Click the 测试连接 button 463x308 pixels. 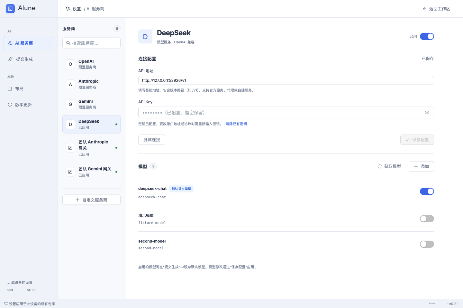click(x=152, y=140)
